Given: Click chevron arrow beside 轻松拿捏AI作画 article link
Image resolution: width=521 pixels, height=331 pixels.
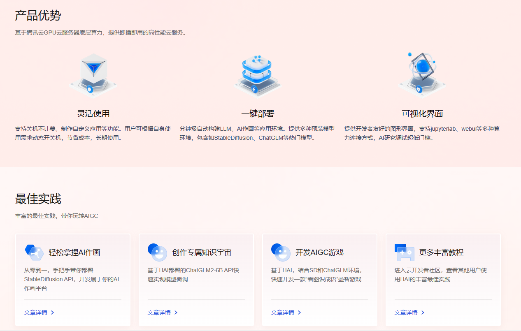Looking at the screenshot, I should point(52,312).
